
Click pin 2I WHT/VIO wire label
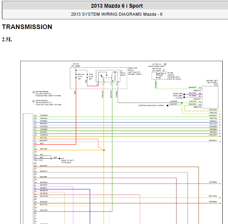click(x=44, y=185)
